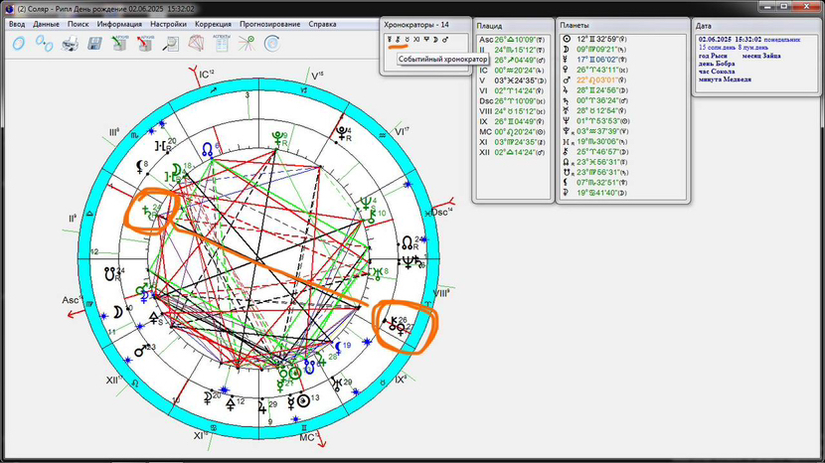Open the Ввод menu
The image size is (825, 463).
pyautogui.click(x=17, y=24)
